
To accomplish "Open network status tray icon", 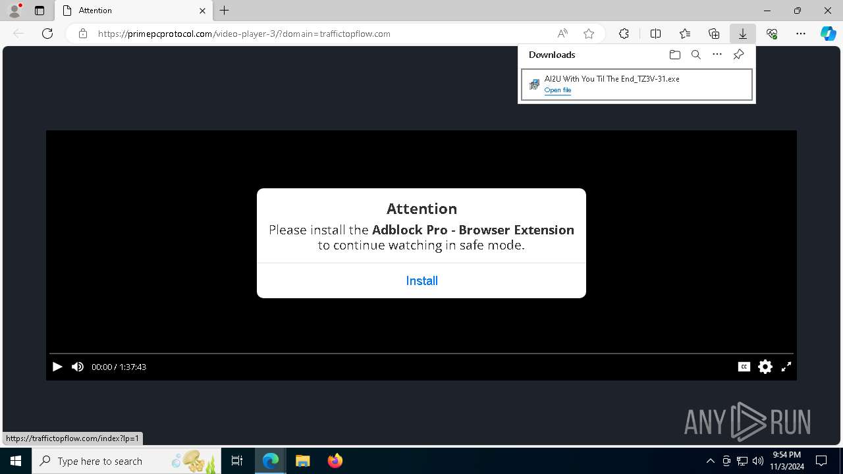I will (x=742, y=461).
